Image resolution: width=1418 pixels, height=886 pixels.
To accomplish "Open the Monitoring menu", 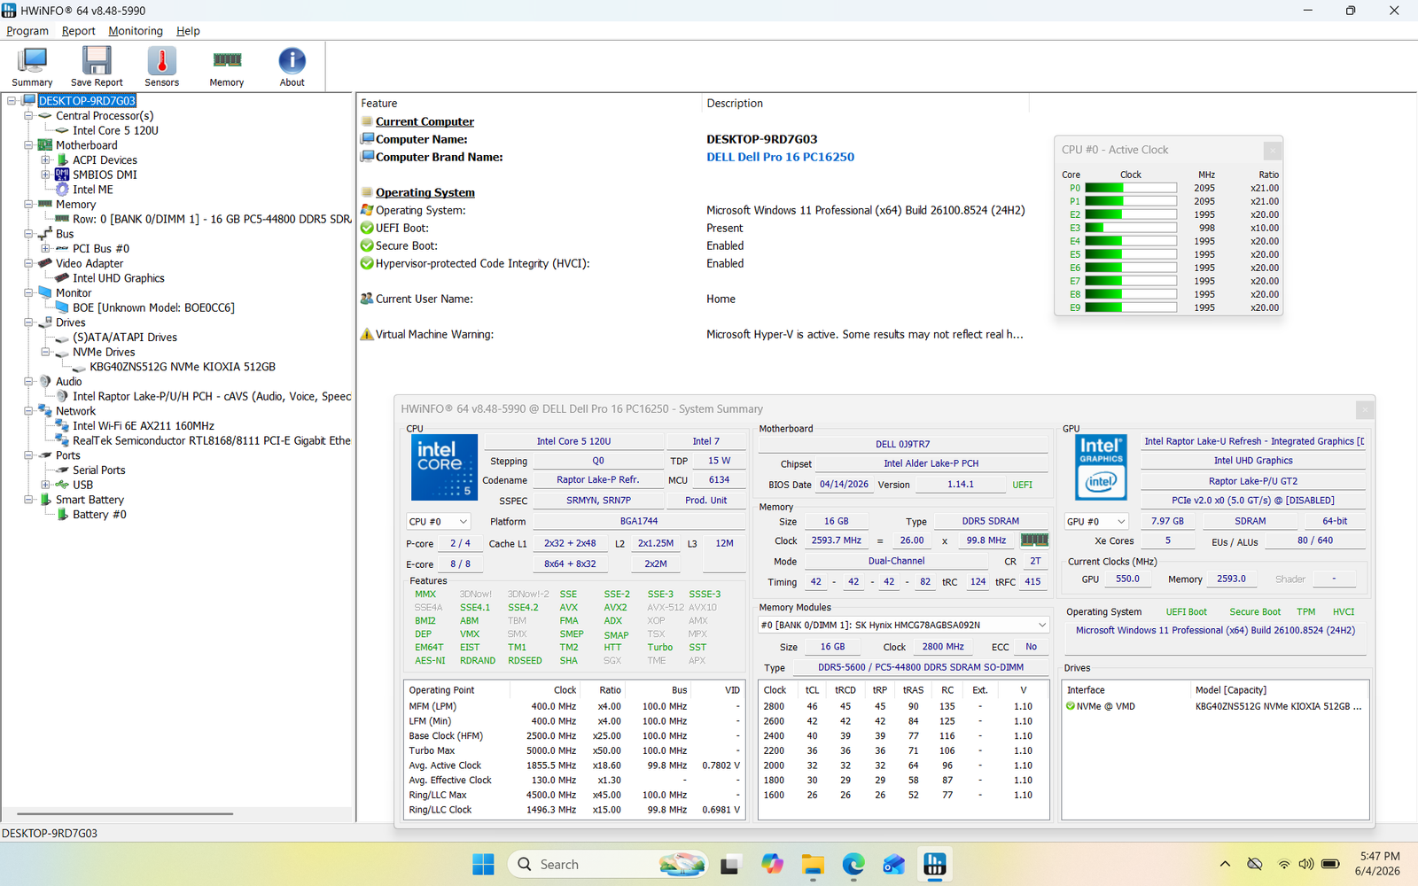I will click(x=136, y=31).
